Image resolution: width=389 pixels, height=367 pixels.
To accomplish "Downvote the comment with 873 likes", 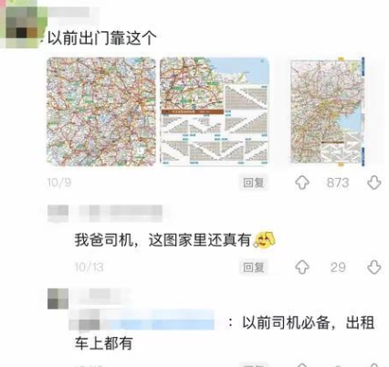I will point(374,183).
